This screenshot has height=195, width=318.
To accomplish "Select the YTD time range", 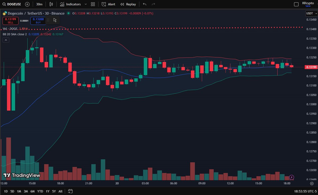I will [40, 191].
